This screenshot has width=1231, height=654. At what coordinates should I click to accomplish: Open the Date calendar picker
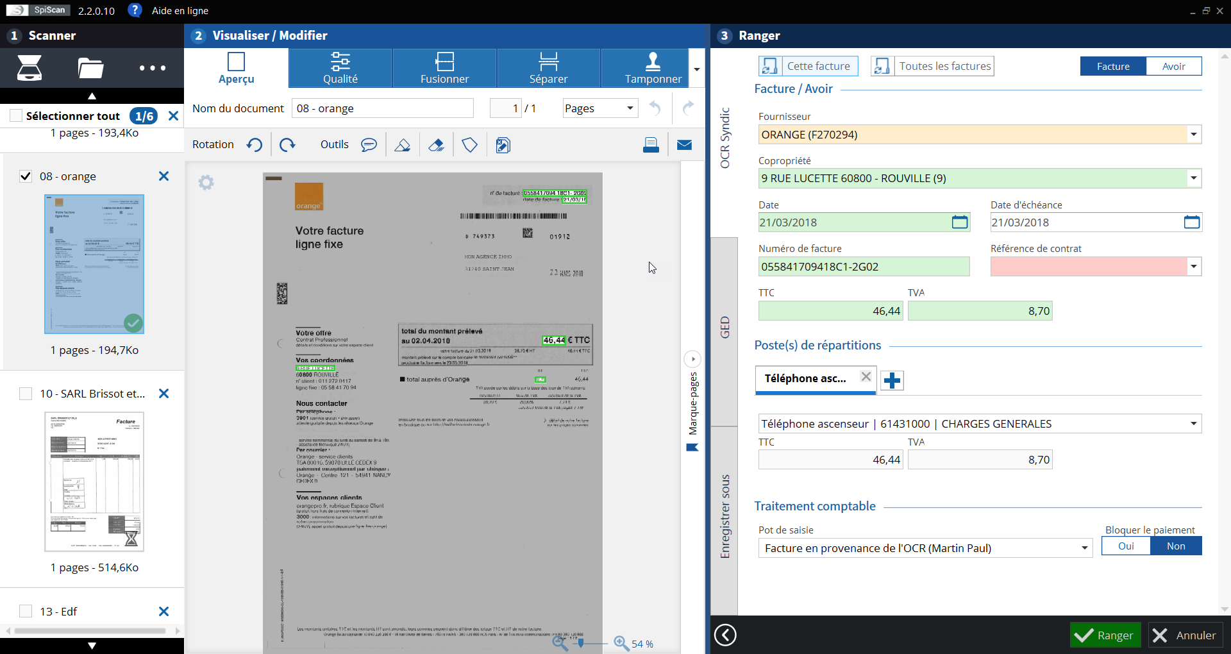959,222
